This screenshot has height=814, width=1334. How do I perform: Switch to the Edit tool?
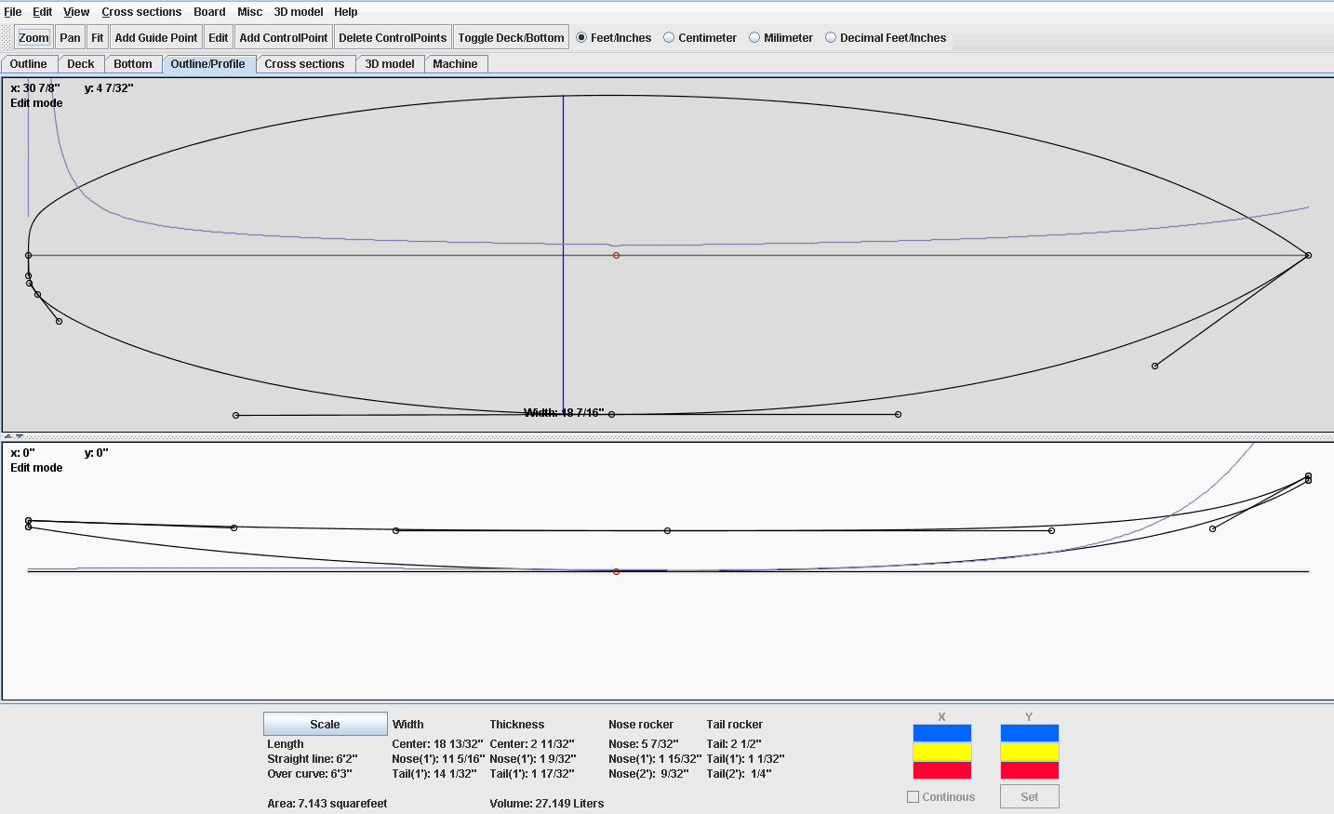218,37
